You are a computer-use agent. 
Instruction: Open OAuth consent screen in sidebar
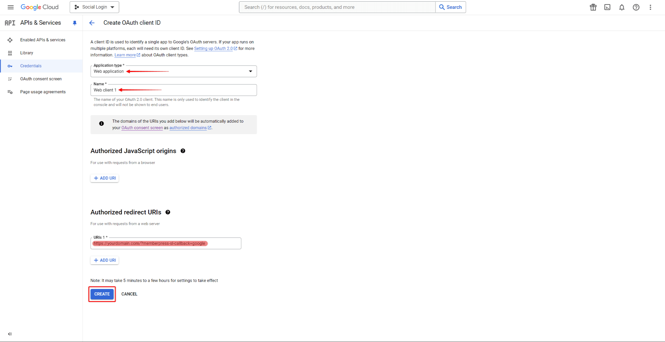click(42, 79)
